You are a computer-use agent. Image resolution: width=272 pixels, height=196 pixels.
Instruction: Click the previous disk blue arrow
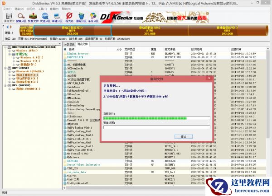pos(8,27)
